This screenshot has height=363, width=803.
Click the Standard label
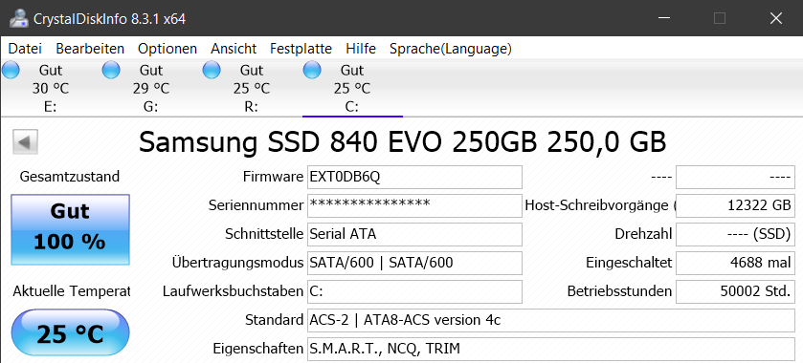click(274, 320)
